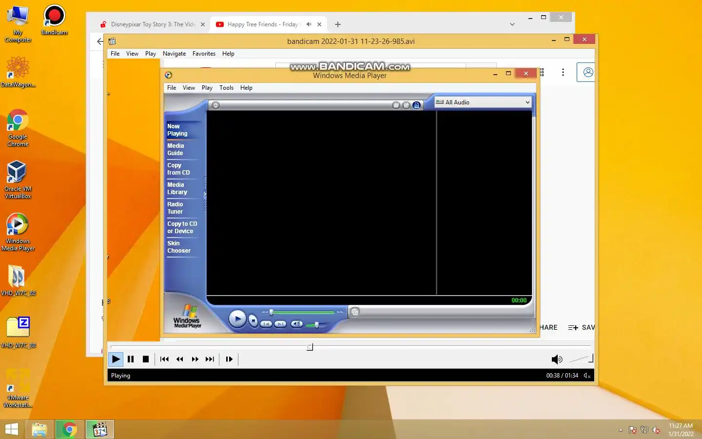Show visualization options button in Now Playing
The height and width of the screenshot is (439, 702).
[396, 105]
